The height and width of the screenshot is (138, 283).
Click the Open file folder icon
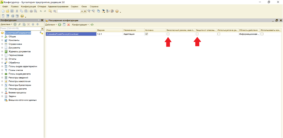[8, 11]
